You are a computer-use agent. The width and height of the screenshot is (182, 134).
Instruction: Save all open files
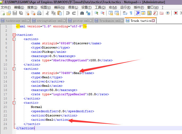[x=21, y=13]
